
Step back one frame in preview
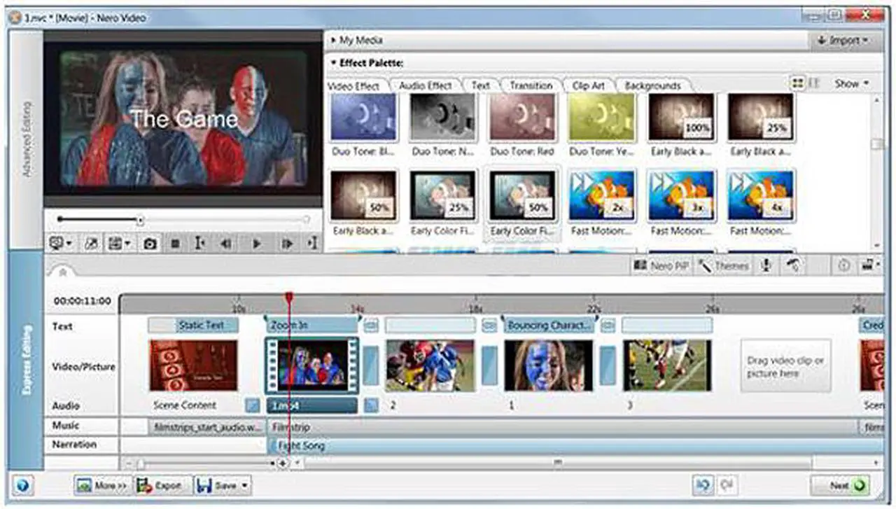pyautogui.click(x=225, y=244)
